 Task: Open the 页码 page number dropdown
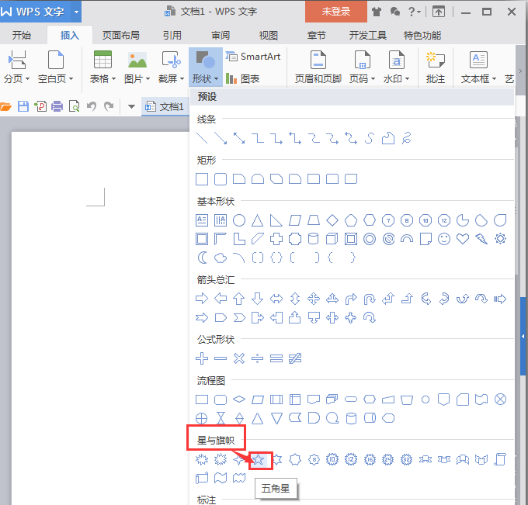(x=362, y=67)
